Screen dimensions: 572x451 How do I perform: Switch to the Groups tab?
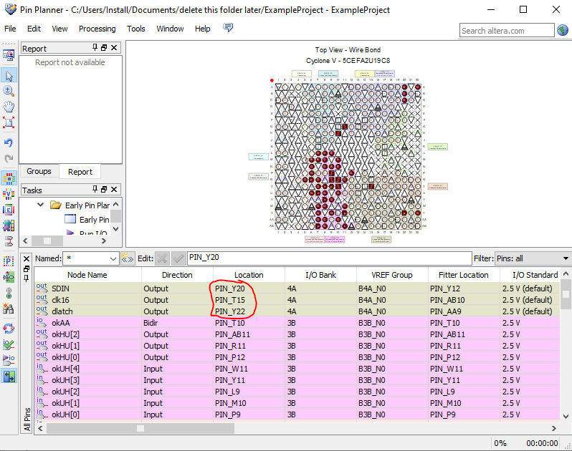[x=39, y=172]
